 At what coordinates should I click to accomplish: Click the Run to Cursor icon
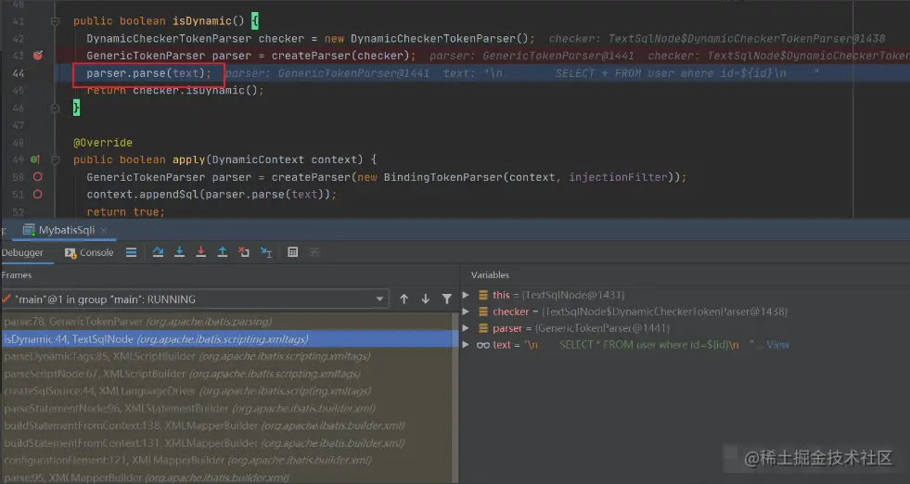[x=266, y=252]
